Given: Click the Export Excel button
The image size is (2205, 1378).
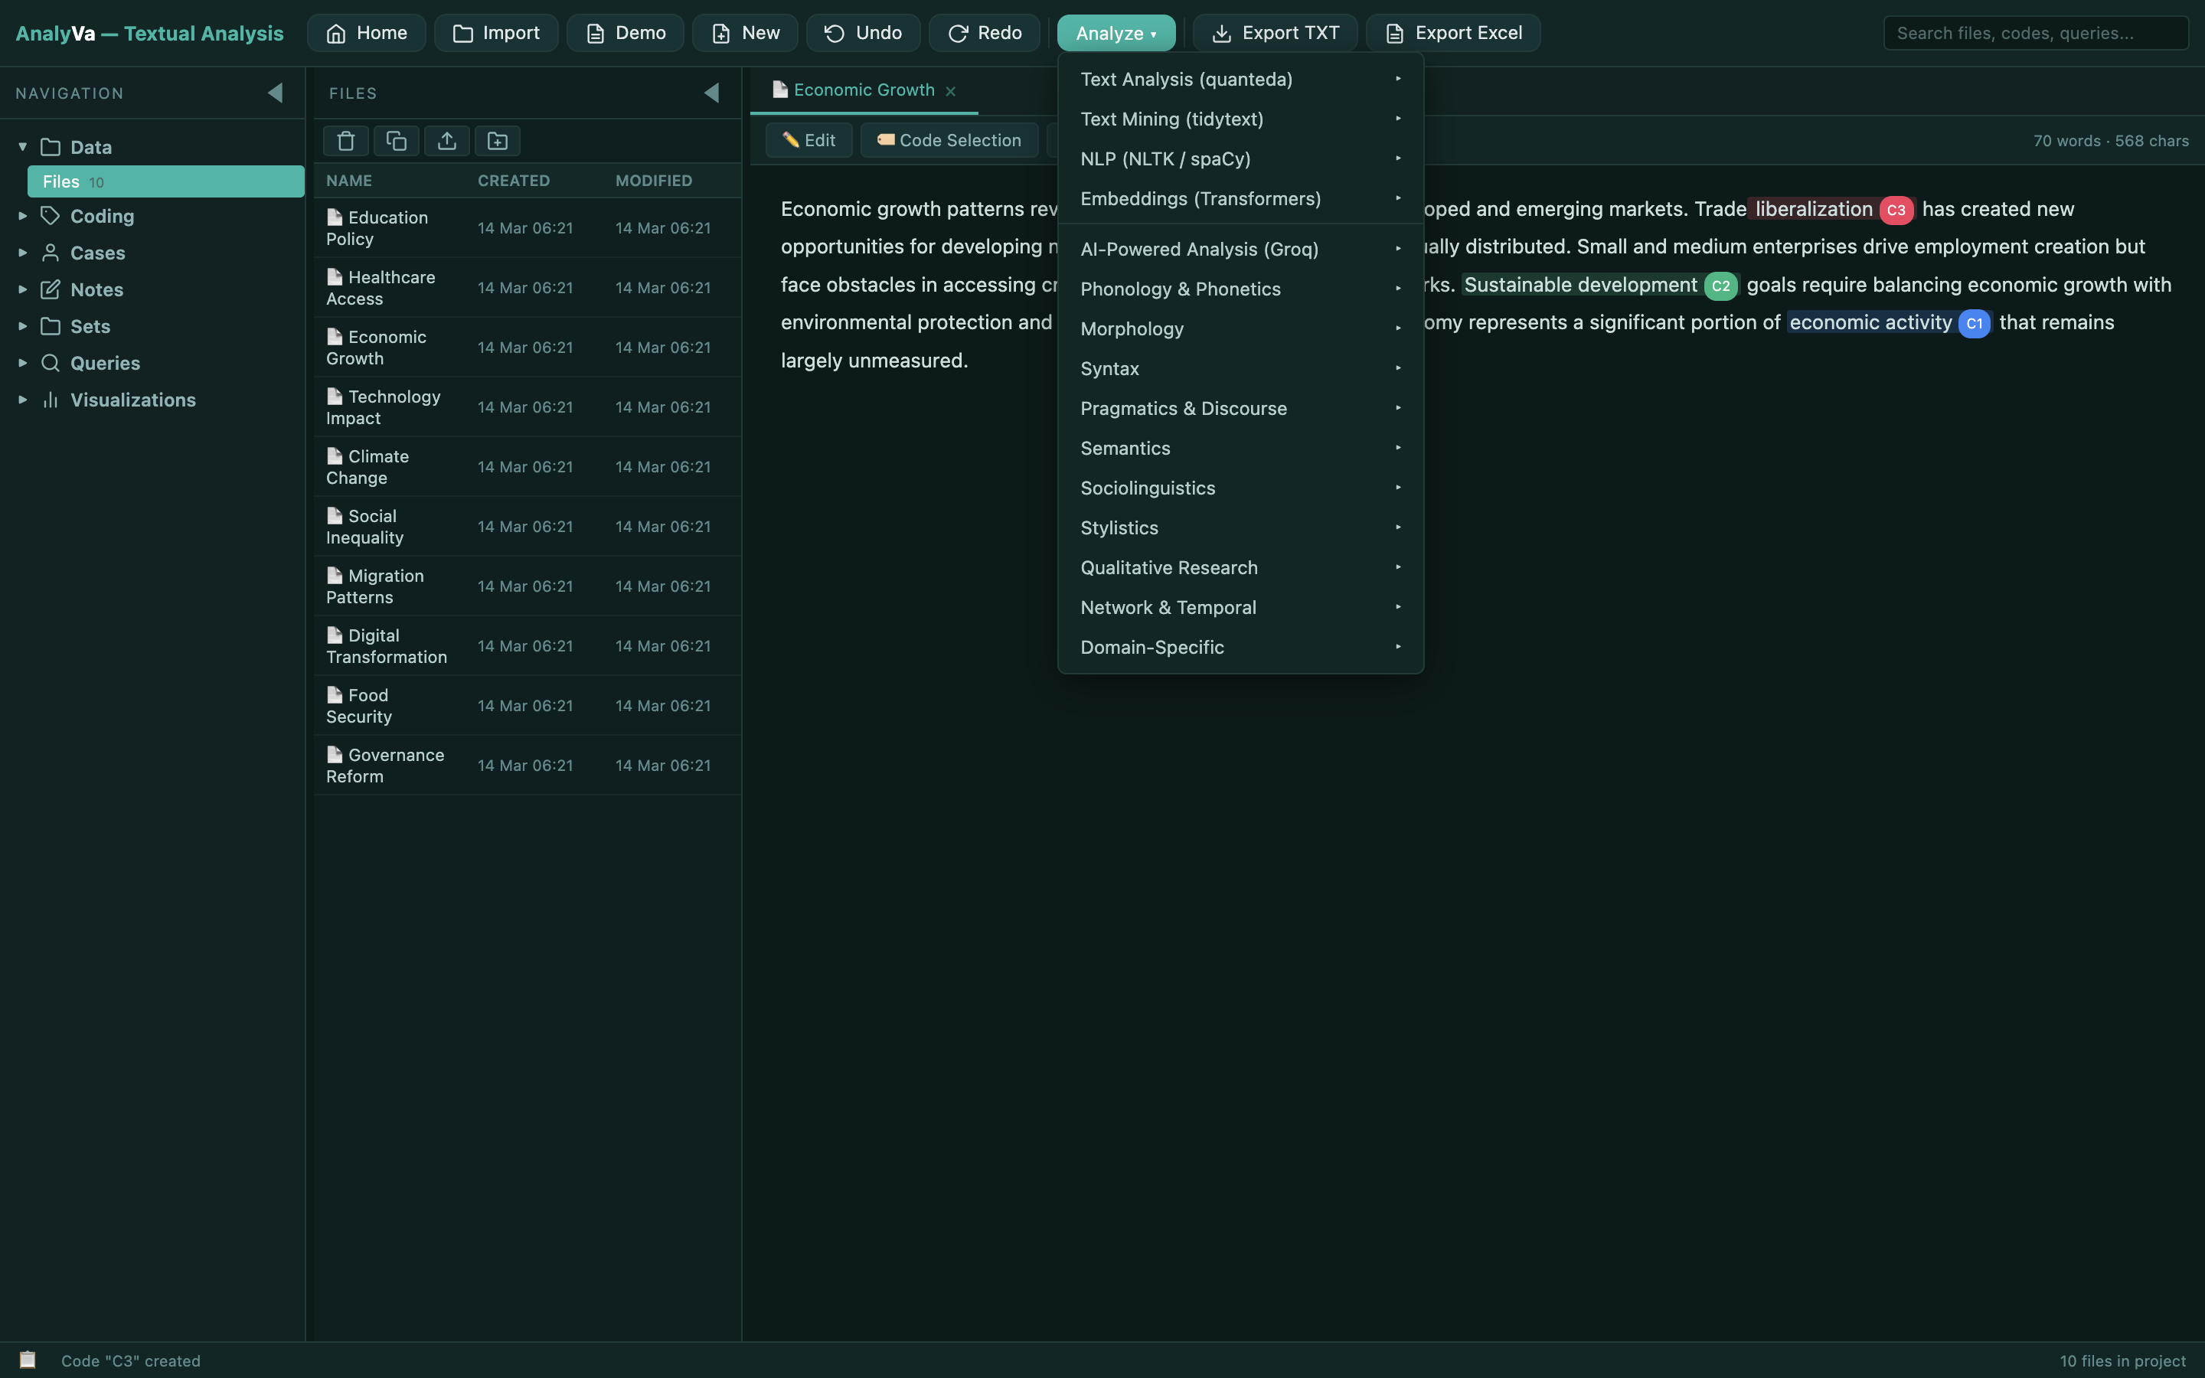Looking at the screenshot, I should [x=1453, y=33].
